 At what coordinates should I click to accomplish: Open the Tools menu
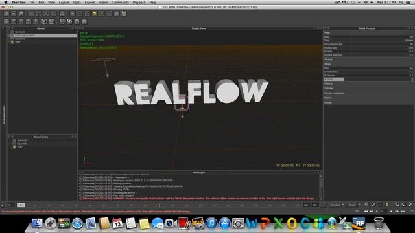(77, 2)
